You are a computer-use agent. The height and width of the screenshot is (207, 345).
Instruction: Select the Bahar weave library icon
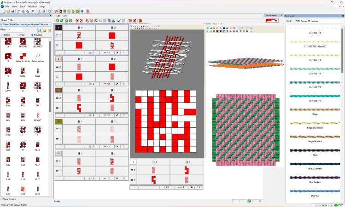point(37,56)
